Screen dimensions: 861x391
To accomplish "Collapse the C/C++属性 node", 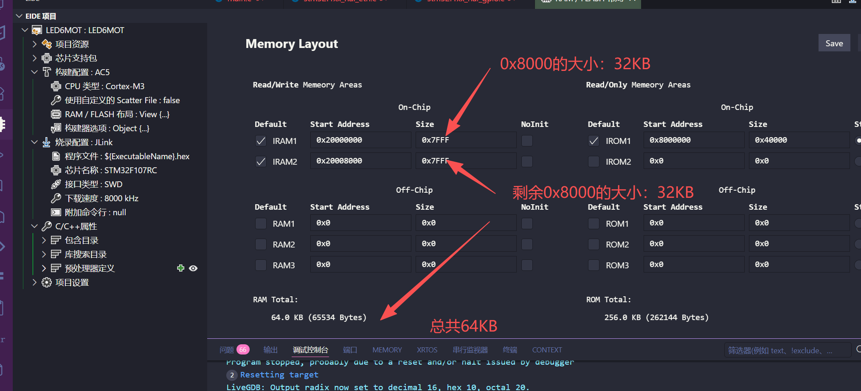I will point(34,226).
